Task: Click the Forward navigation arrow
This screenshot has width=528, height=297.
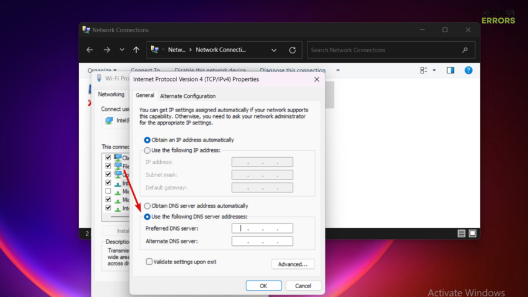Action: (x=107, y=50)
